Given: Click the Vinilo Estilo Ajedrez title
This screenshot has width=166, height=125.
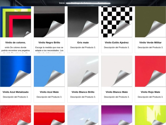Looking at the screenshot, I should tap(117, 43).
